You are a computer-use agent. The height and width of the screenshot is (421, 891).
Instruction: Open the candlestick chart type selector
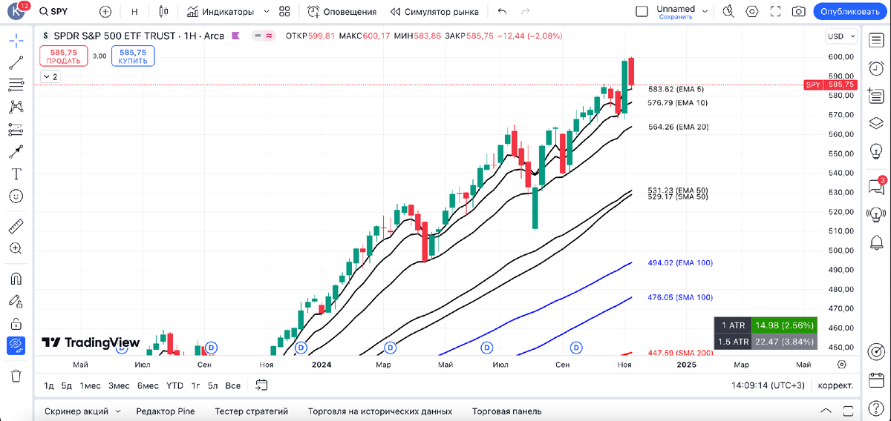coord(164,12)
